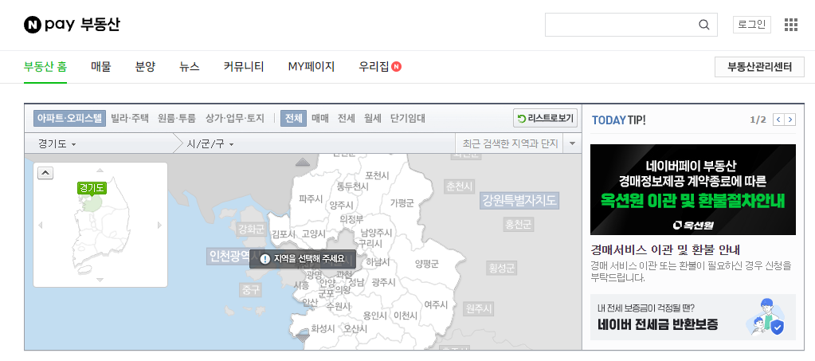Select 광주시 on the map
Screen dimensions: 815x361
pos(383,282)
